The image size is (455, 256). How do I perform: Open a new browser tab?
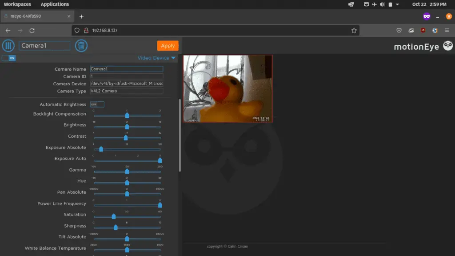click(x=82, y=16)
